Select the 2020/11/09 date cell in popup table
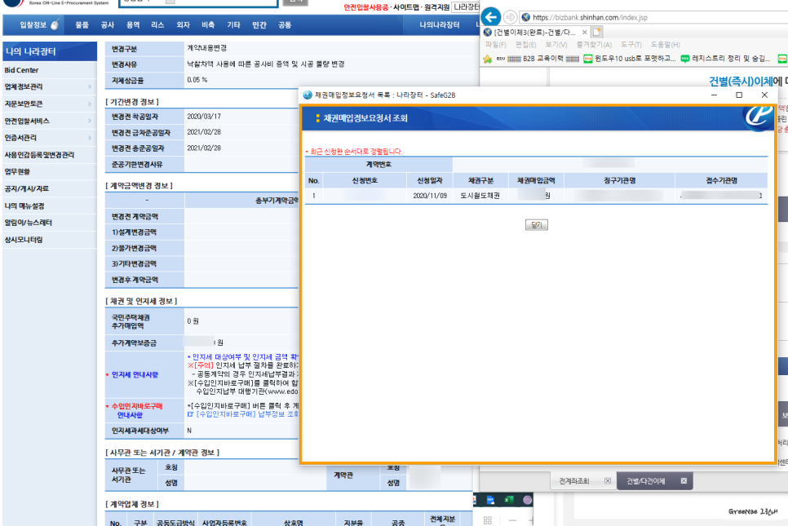The height and width of the screenshot is (526, 788). (430, 196)
